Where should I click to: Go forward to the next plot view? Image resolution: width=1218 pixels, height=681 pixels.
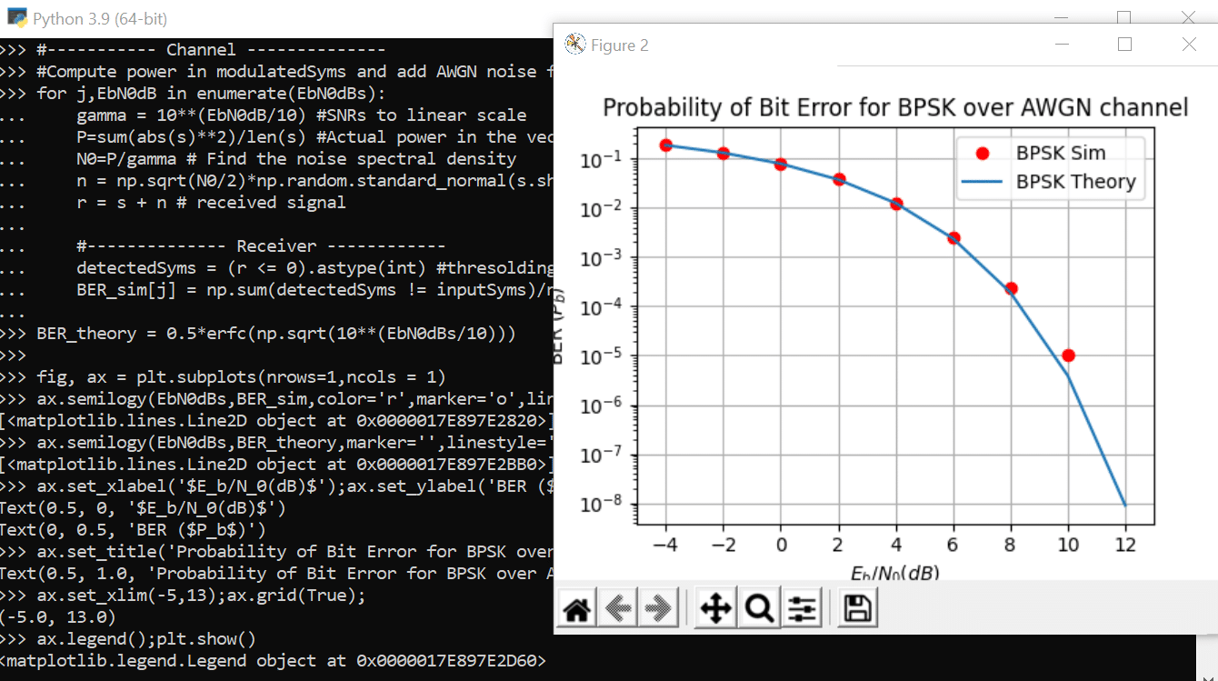[x=657, y=606]
